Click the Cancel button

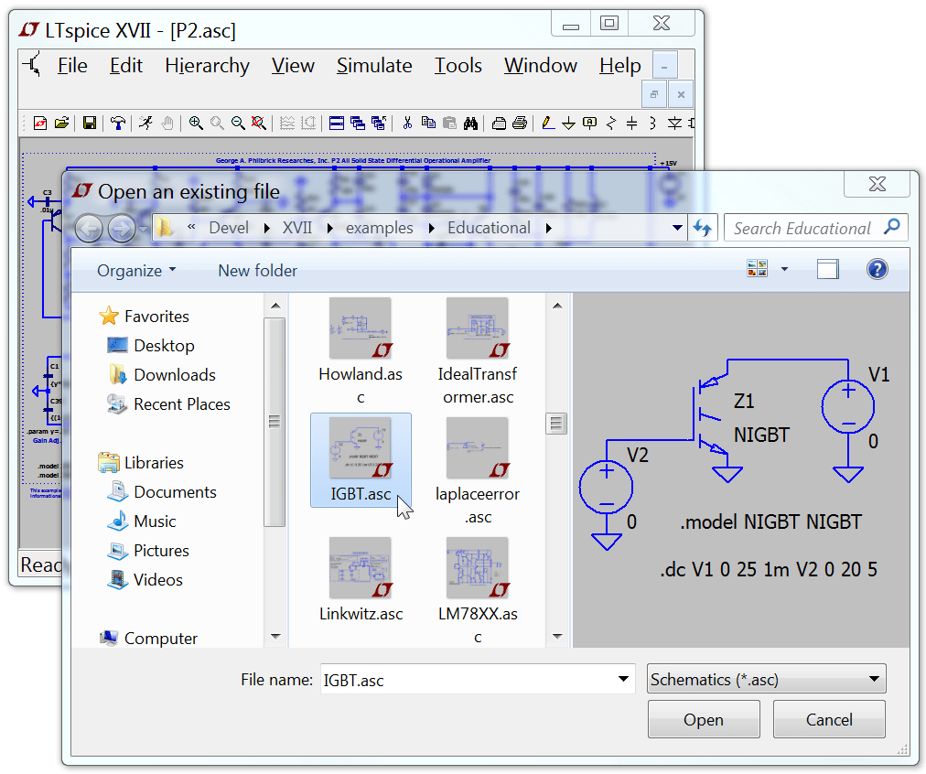click(829, 720)
